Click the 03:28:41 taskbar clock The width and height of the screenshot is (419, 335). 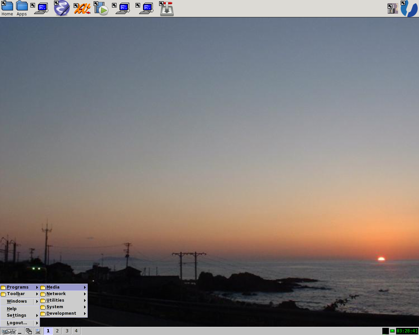407,331
